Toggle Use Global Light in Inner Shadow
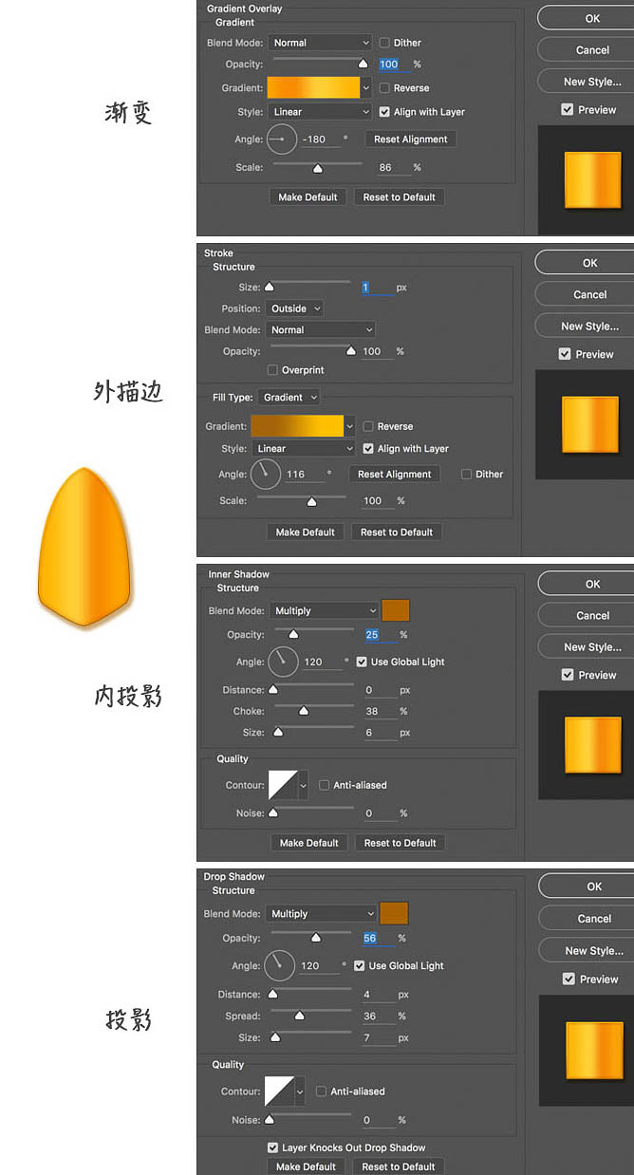The width and height of the screenshot is (634, 1175). pos(362,662)
